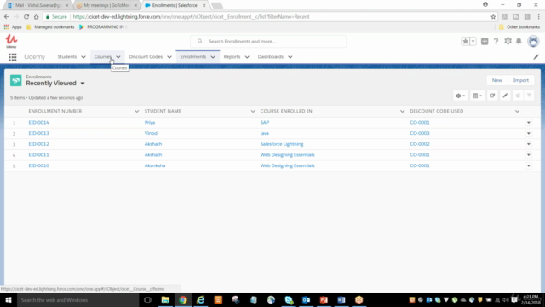This screenshot has width=545, height=307.
Task: Open Discount Code Used column menu
Action: [517, 112]
